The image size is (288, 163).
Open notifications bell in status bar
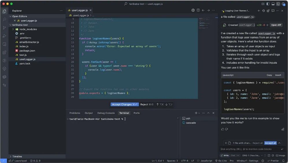pos(283,161)
